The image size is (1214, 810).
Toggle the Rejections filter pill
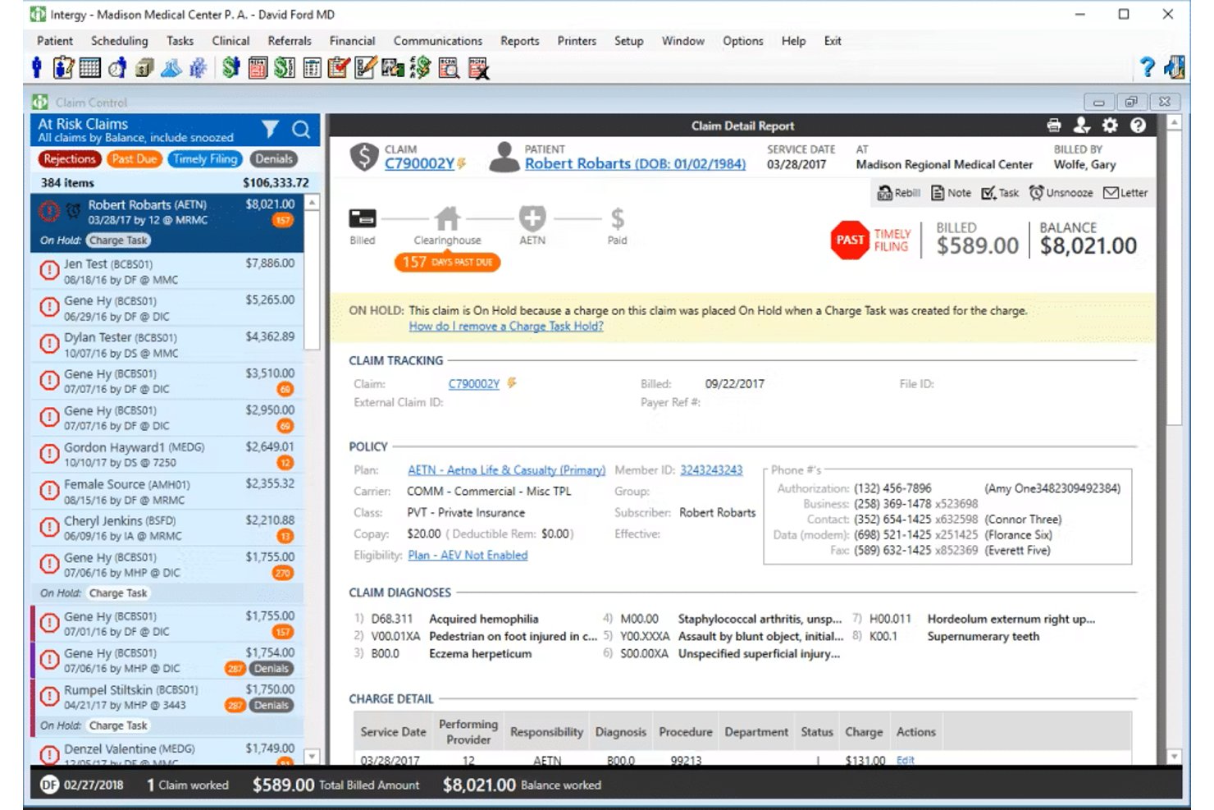click(x=70, y=159)
